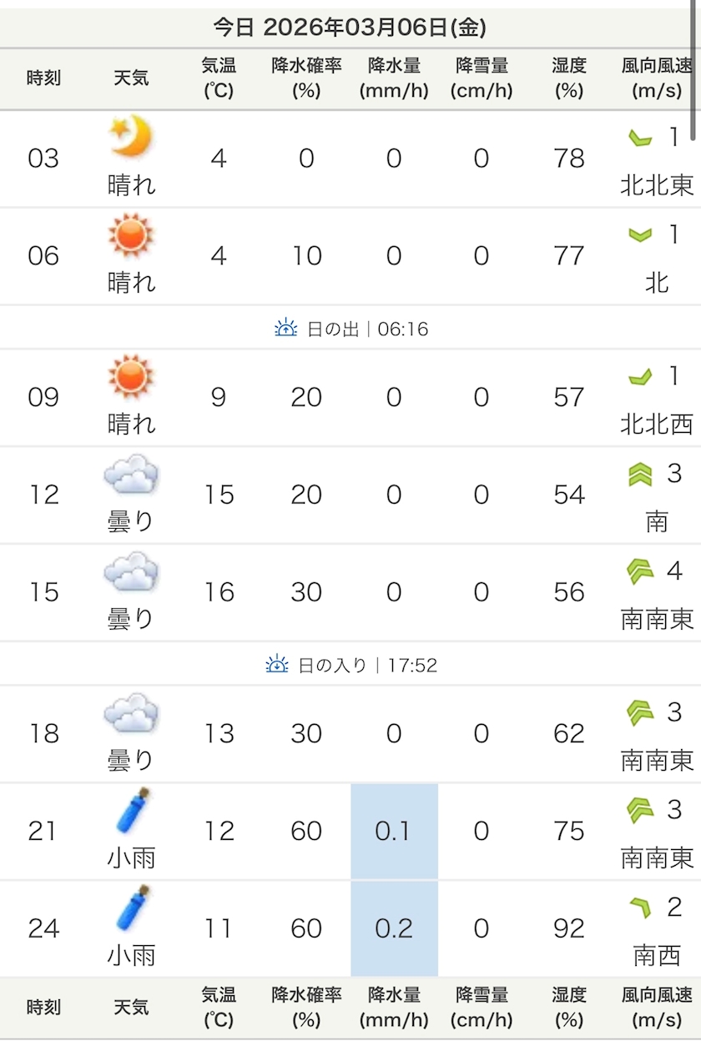Click the highlighted 0.1 precipitation cell
The height and width of the screenshot is (1056, 701).
pyautogui.click(x=394, y=831)
